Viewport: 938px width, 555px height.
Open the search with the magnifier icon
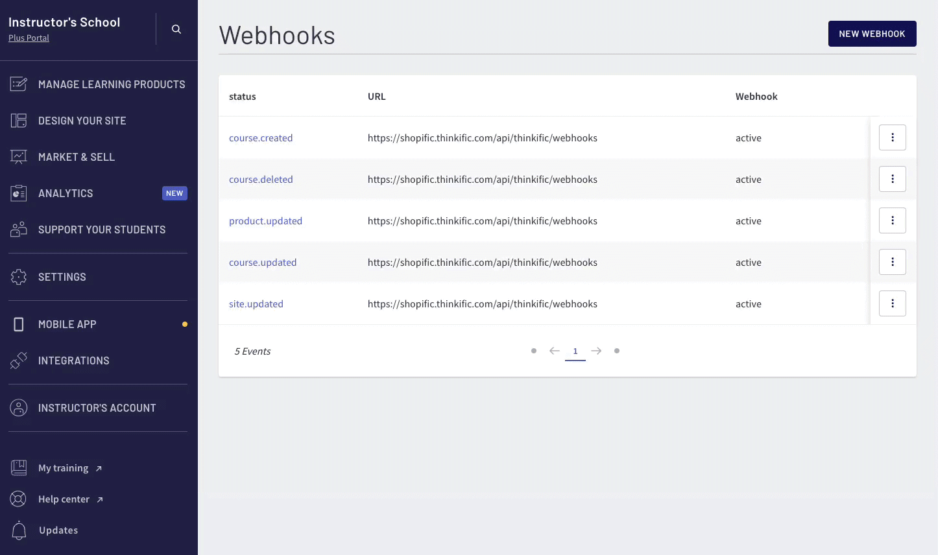tap(175, 29)
